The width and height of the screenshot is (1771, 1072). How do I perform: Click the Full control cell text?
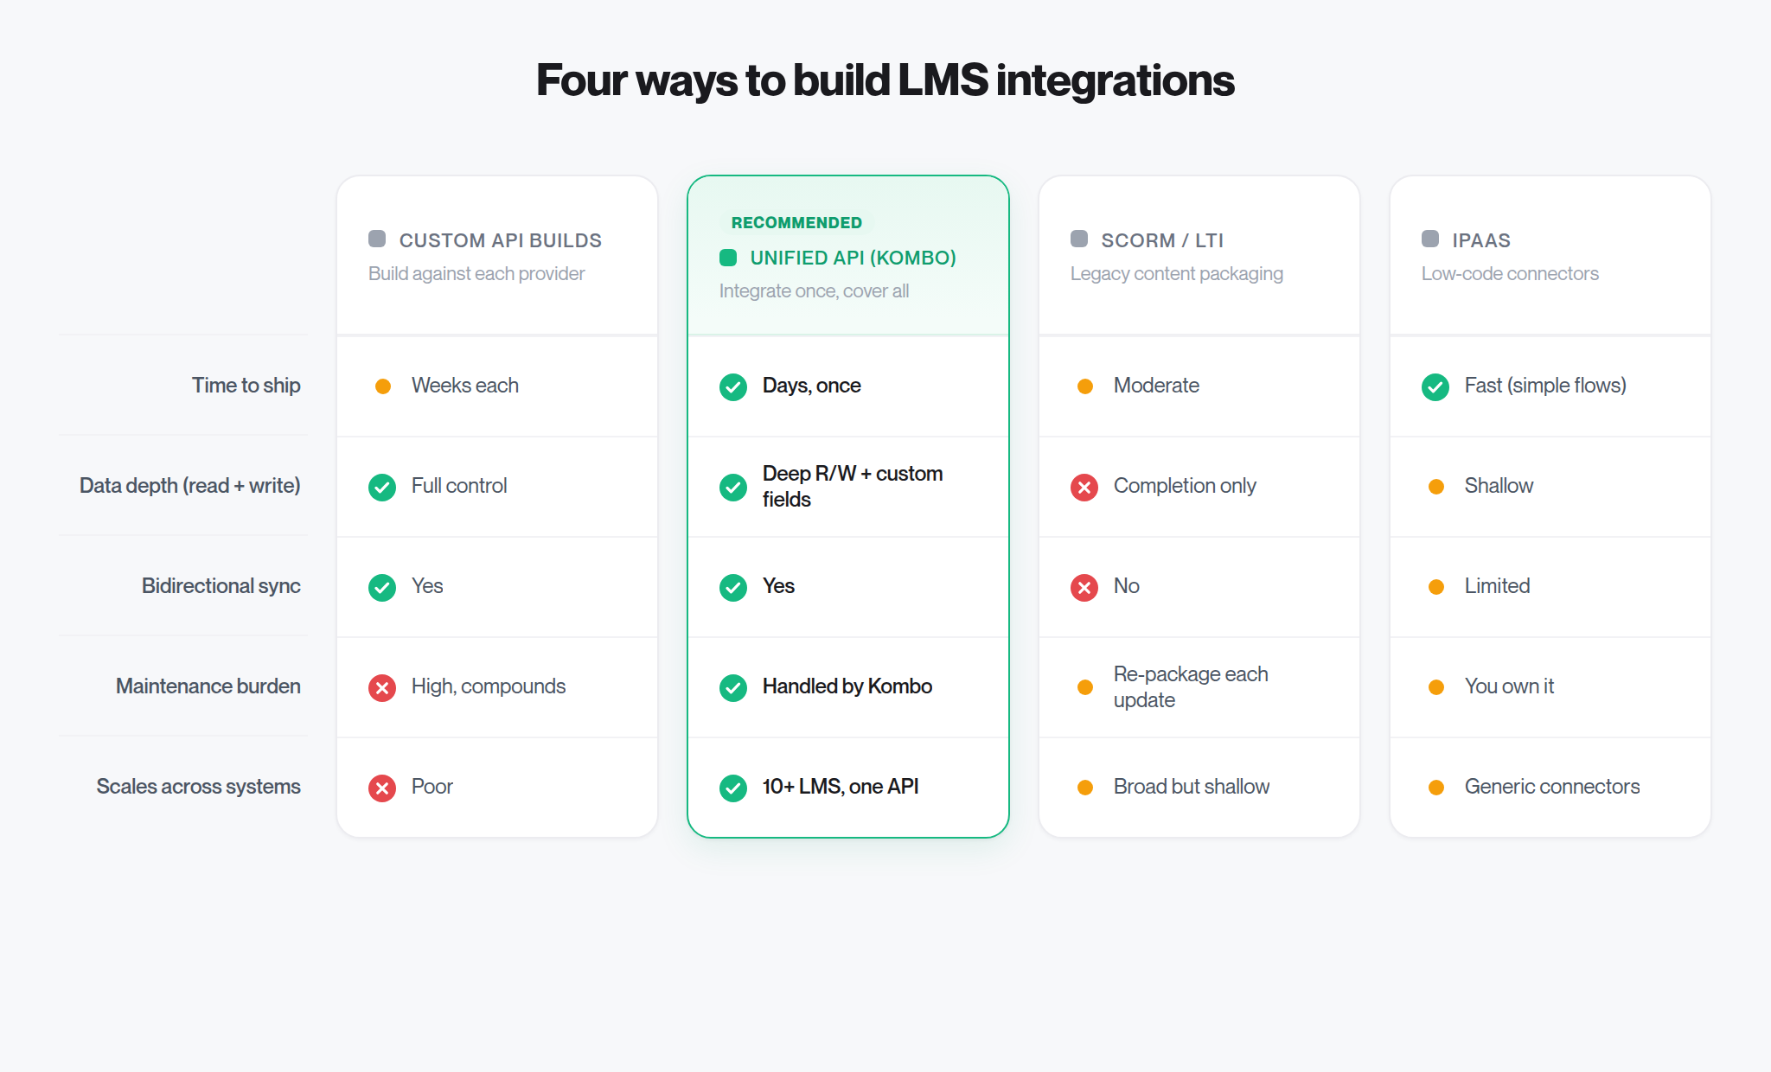point(459,486)
